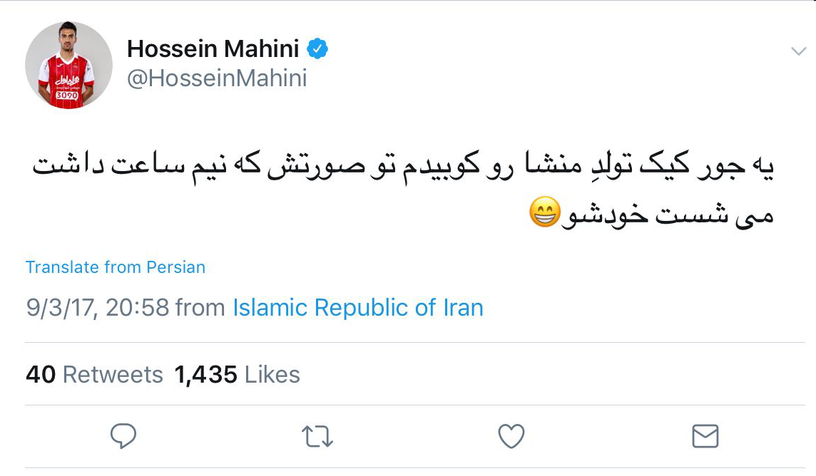Translate from Persian
816x476 pixels.
[116, 267]
